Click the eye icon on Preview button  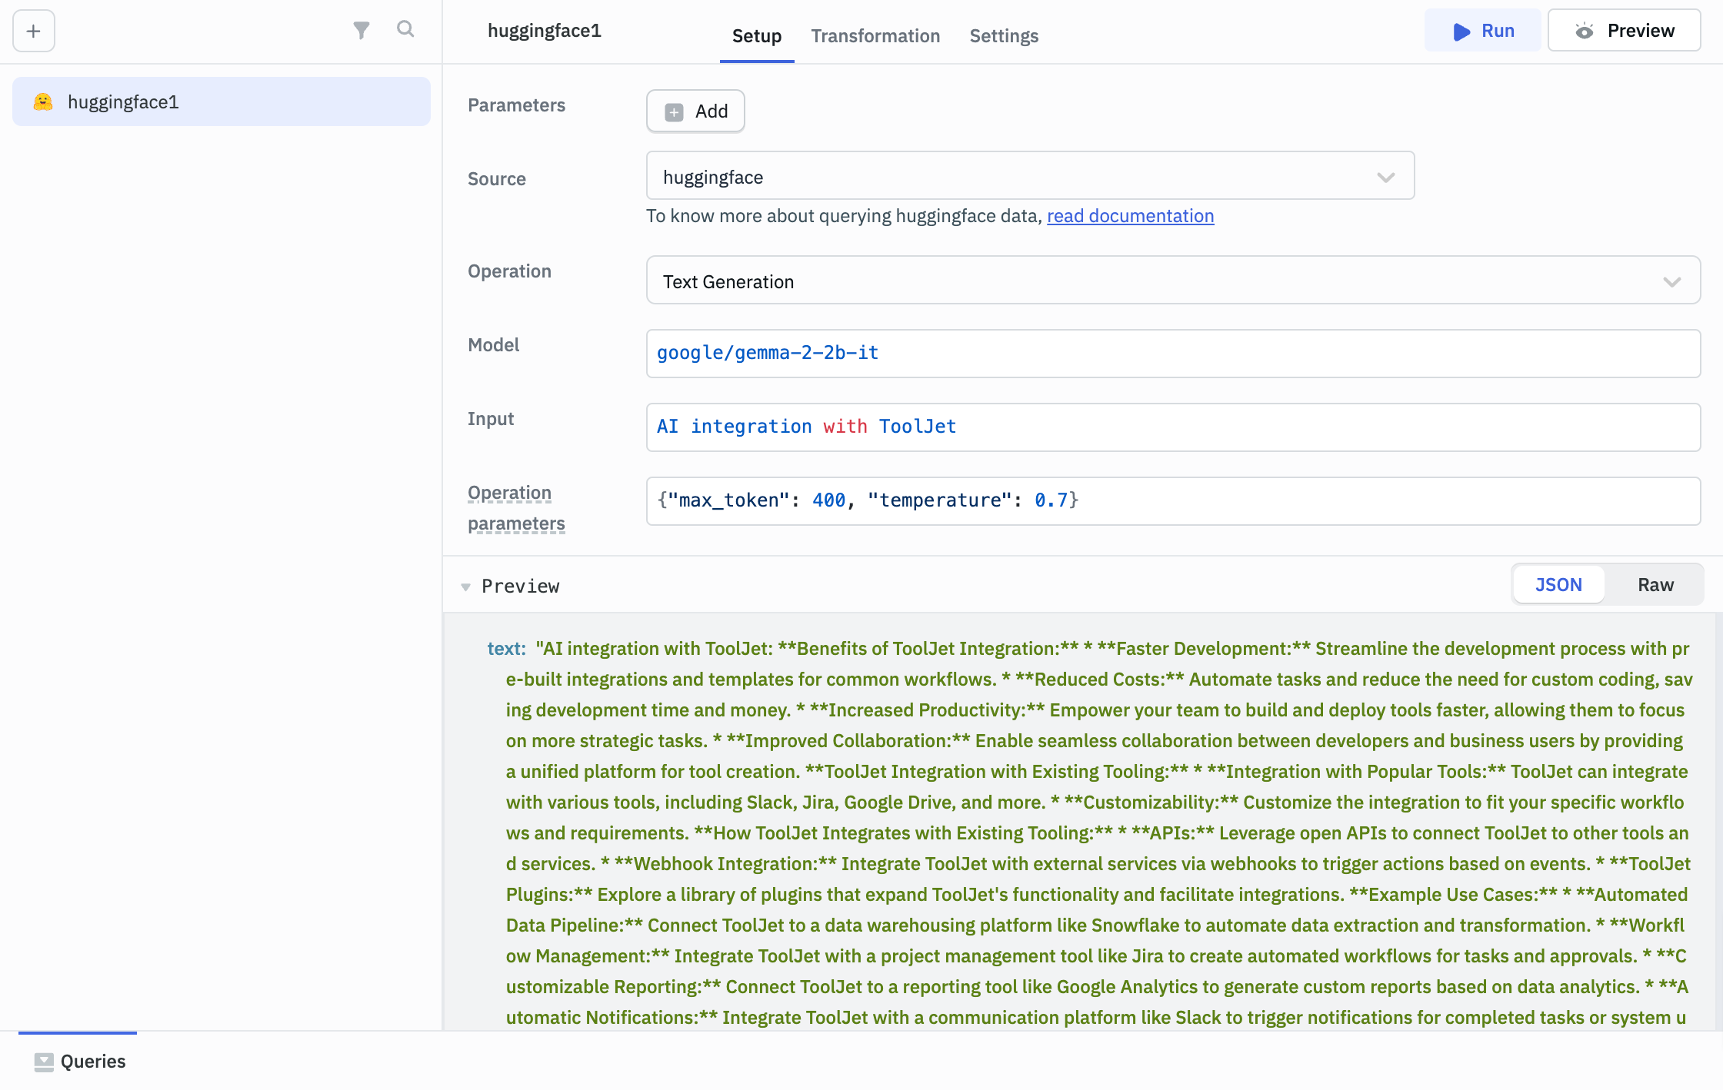coord(1585,31)
